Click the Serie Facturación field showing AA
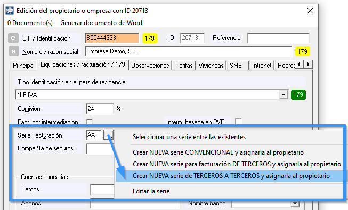348x210 pixels. (94, 135)
